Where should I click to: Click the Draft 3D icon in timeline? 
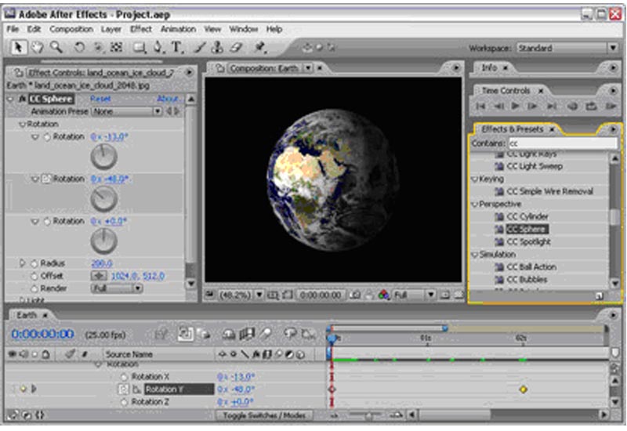(x=204, y=334)
